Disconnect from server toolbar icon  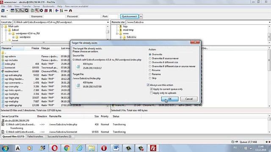(x=46, y=11)
